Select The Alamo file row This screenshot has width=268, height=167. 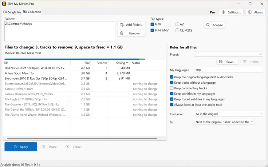click(x=84, y=115)
